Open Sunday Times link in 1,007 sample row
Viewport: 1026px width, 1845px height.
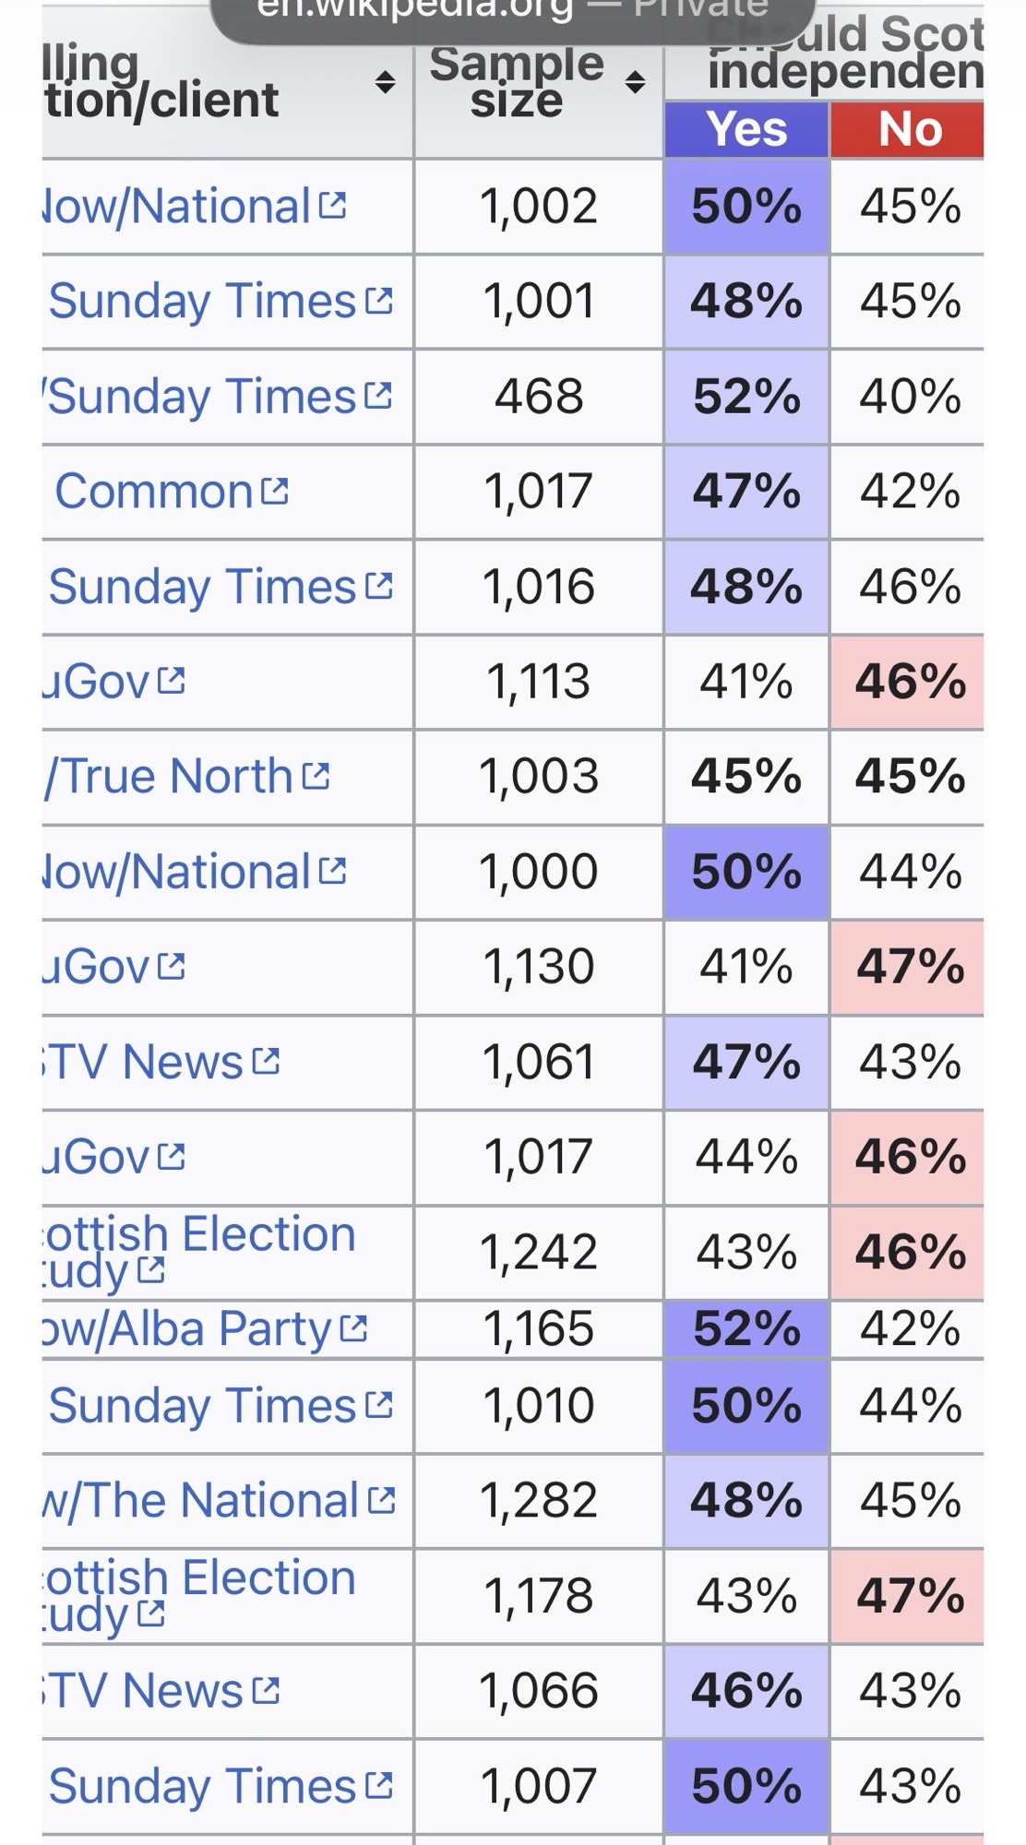(202, 1786)
